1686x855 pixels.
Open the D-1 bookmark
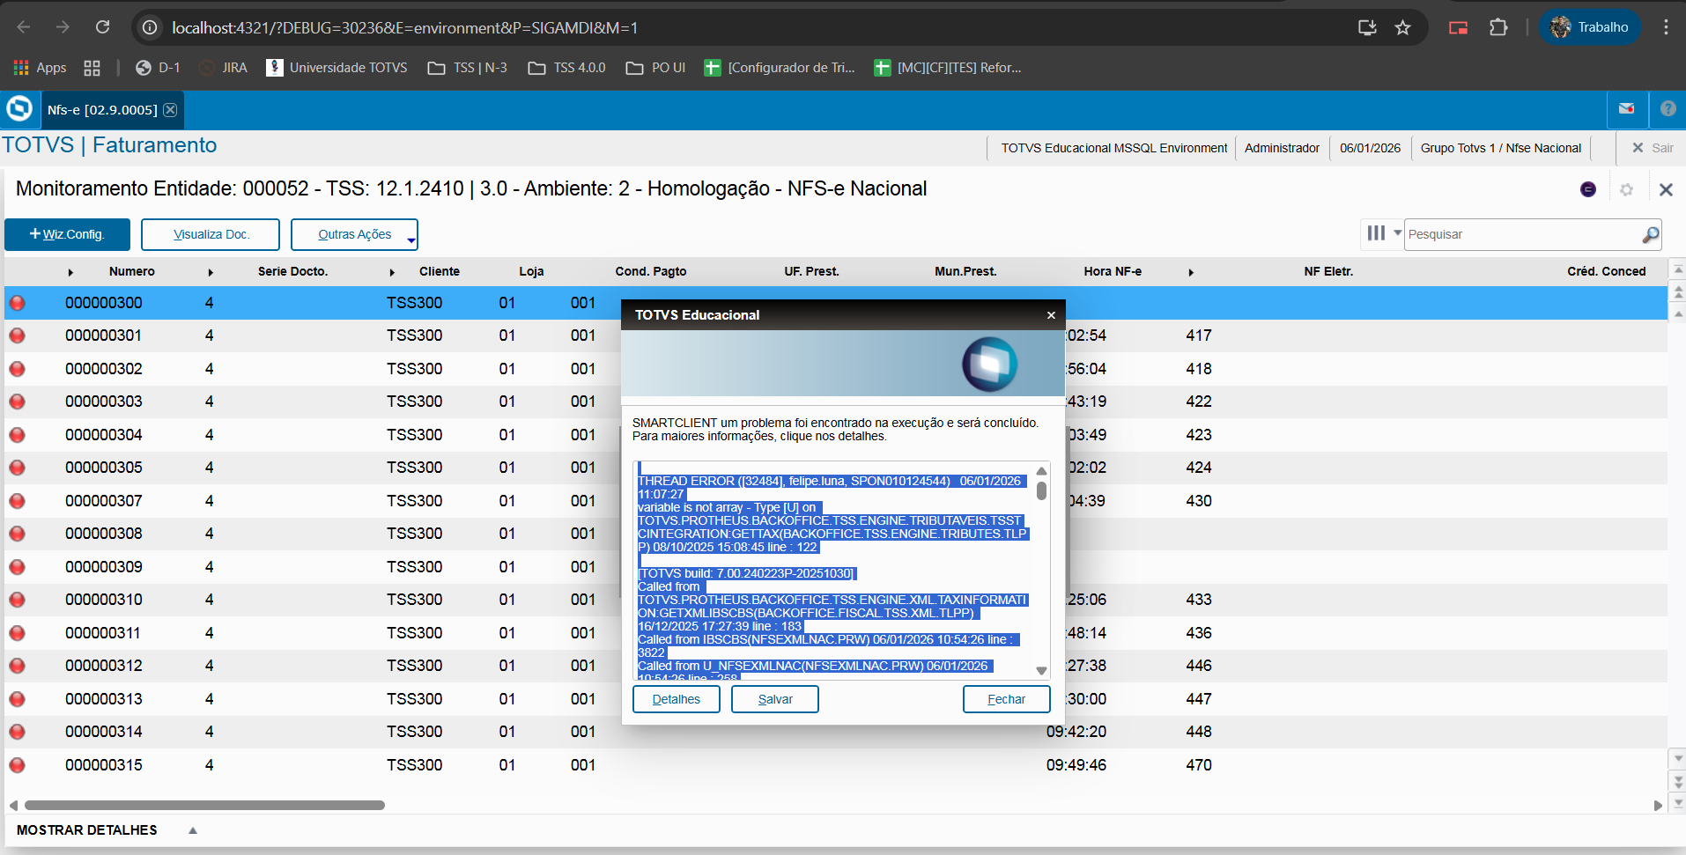[158, 68]
